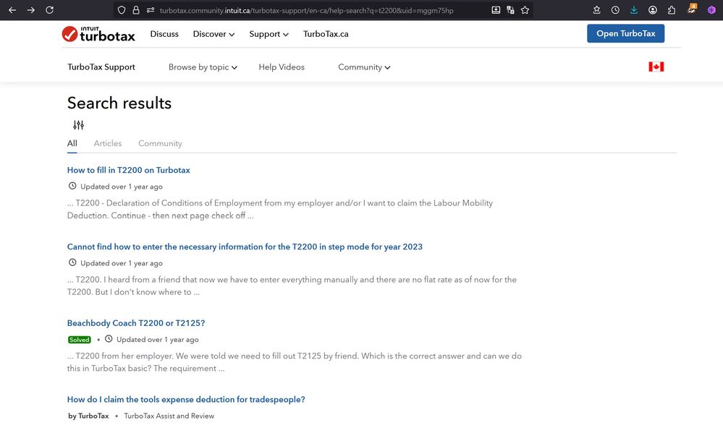Open the browser extensions puzzle icon
This screenshot has height=428, width=723.
coord(672,10)
